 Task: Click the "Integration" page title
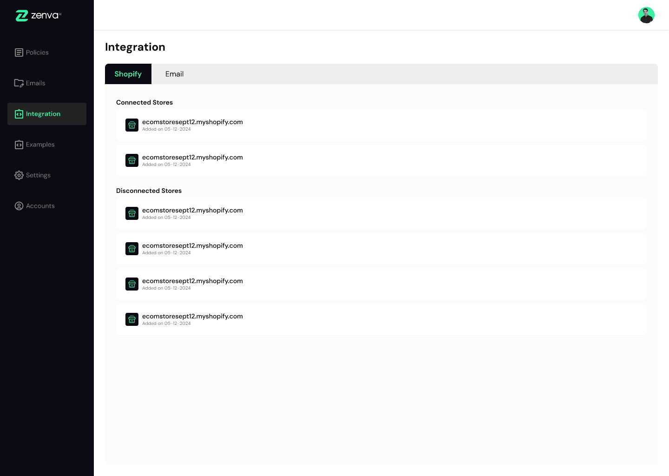[135, 47]
